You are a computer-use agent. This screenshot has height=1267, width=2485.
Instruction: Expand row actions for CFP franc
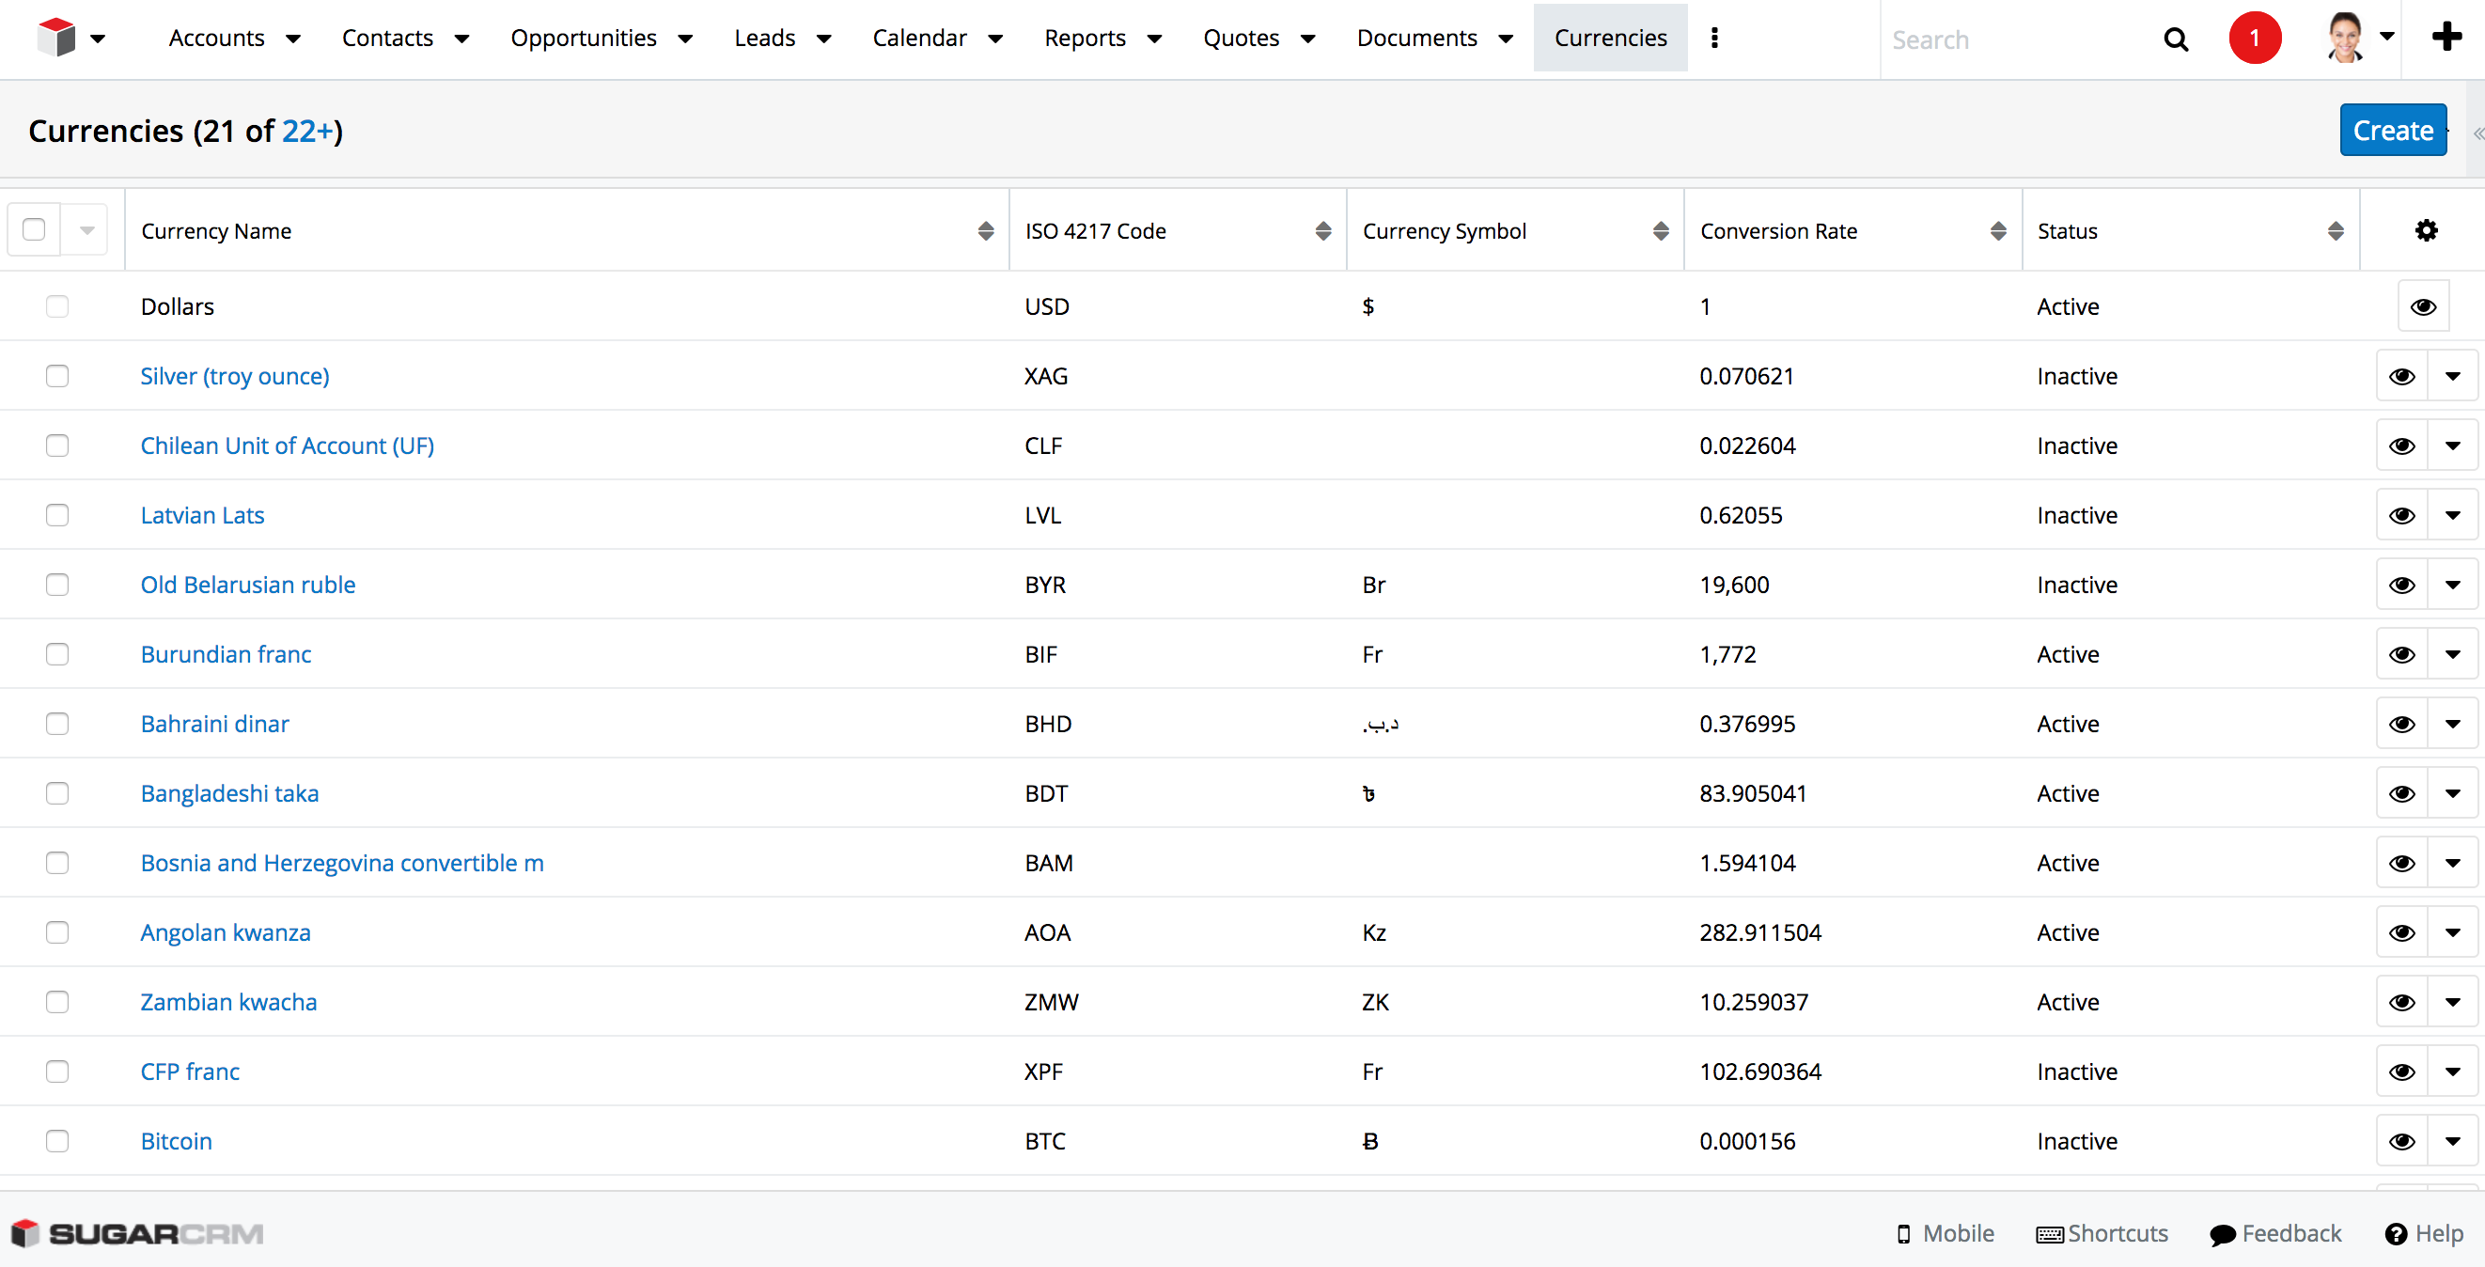point(2452,1071)
